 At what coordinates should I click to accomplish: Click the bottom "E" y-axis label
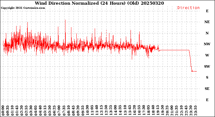tap(207, 100)
